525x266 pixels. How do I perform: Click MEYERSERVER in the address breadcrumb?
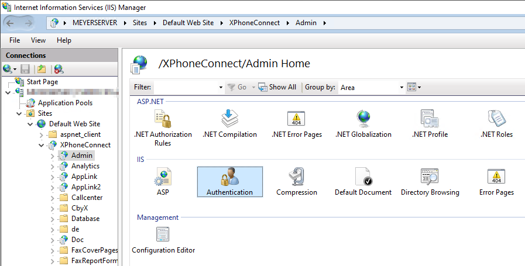(95, 23)
